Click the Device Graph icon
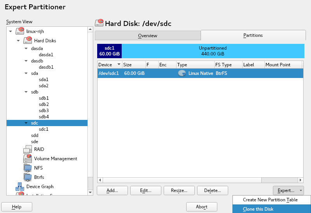Screen dimensions: 311x213 click(20, 187)
